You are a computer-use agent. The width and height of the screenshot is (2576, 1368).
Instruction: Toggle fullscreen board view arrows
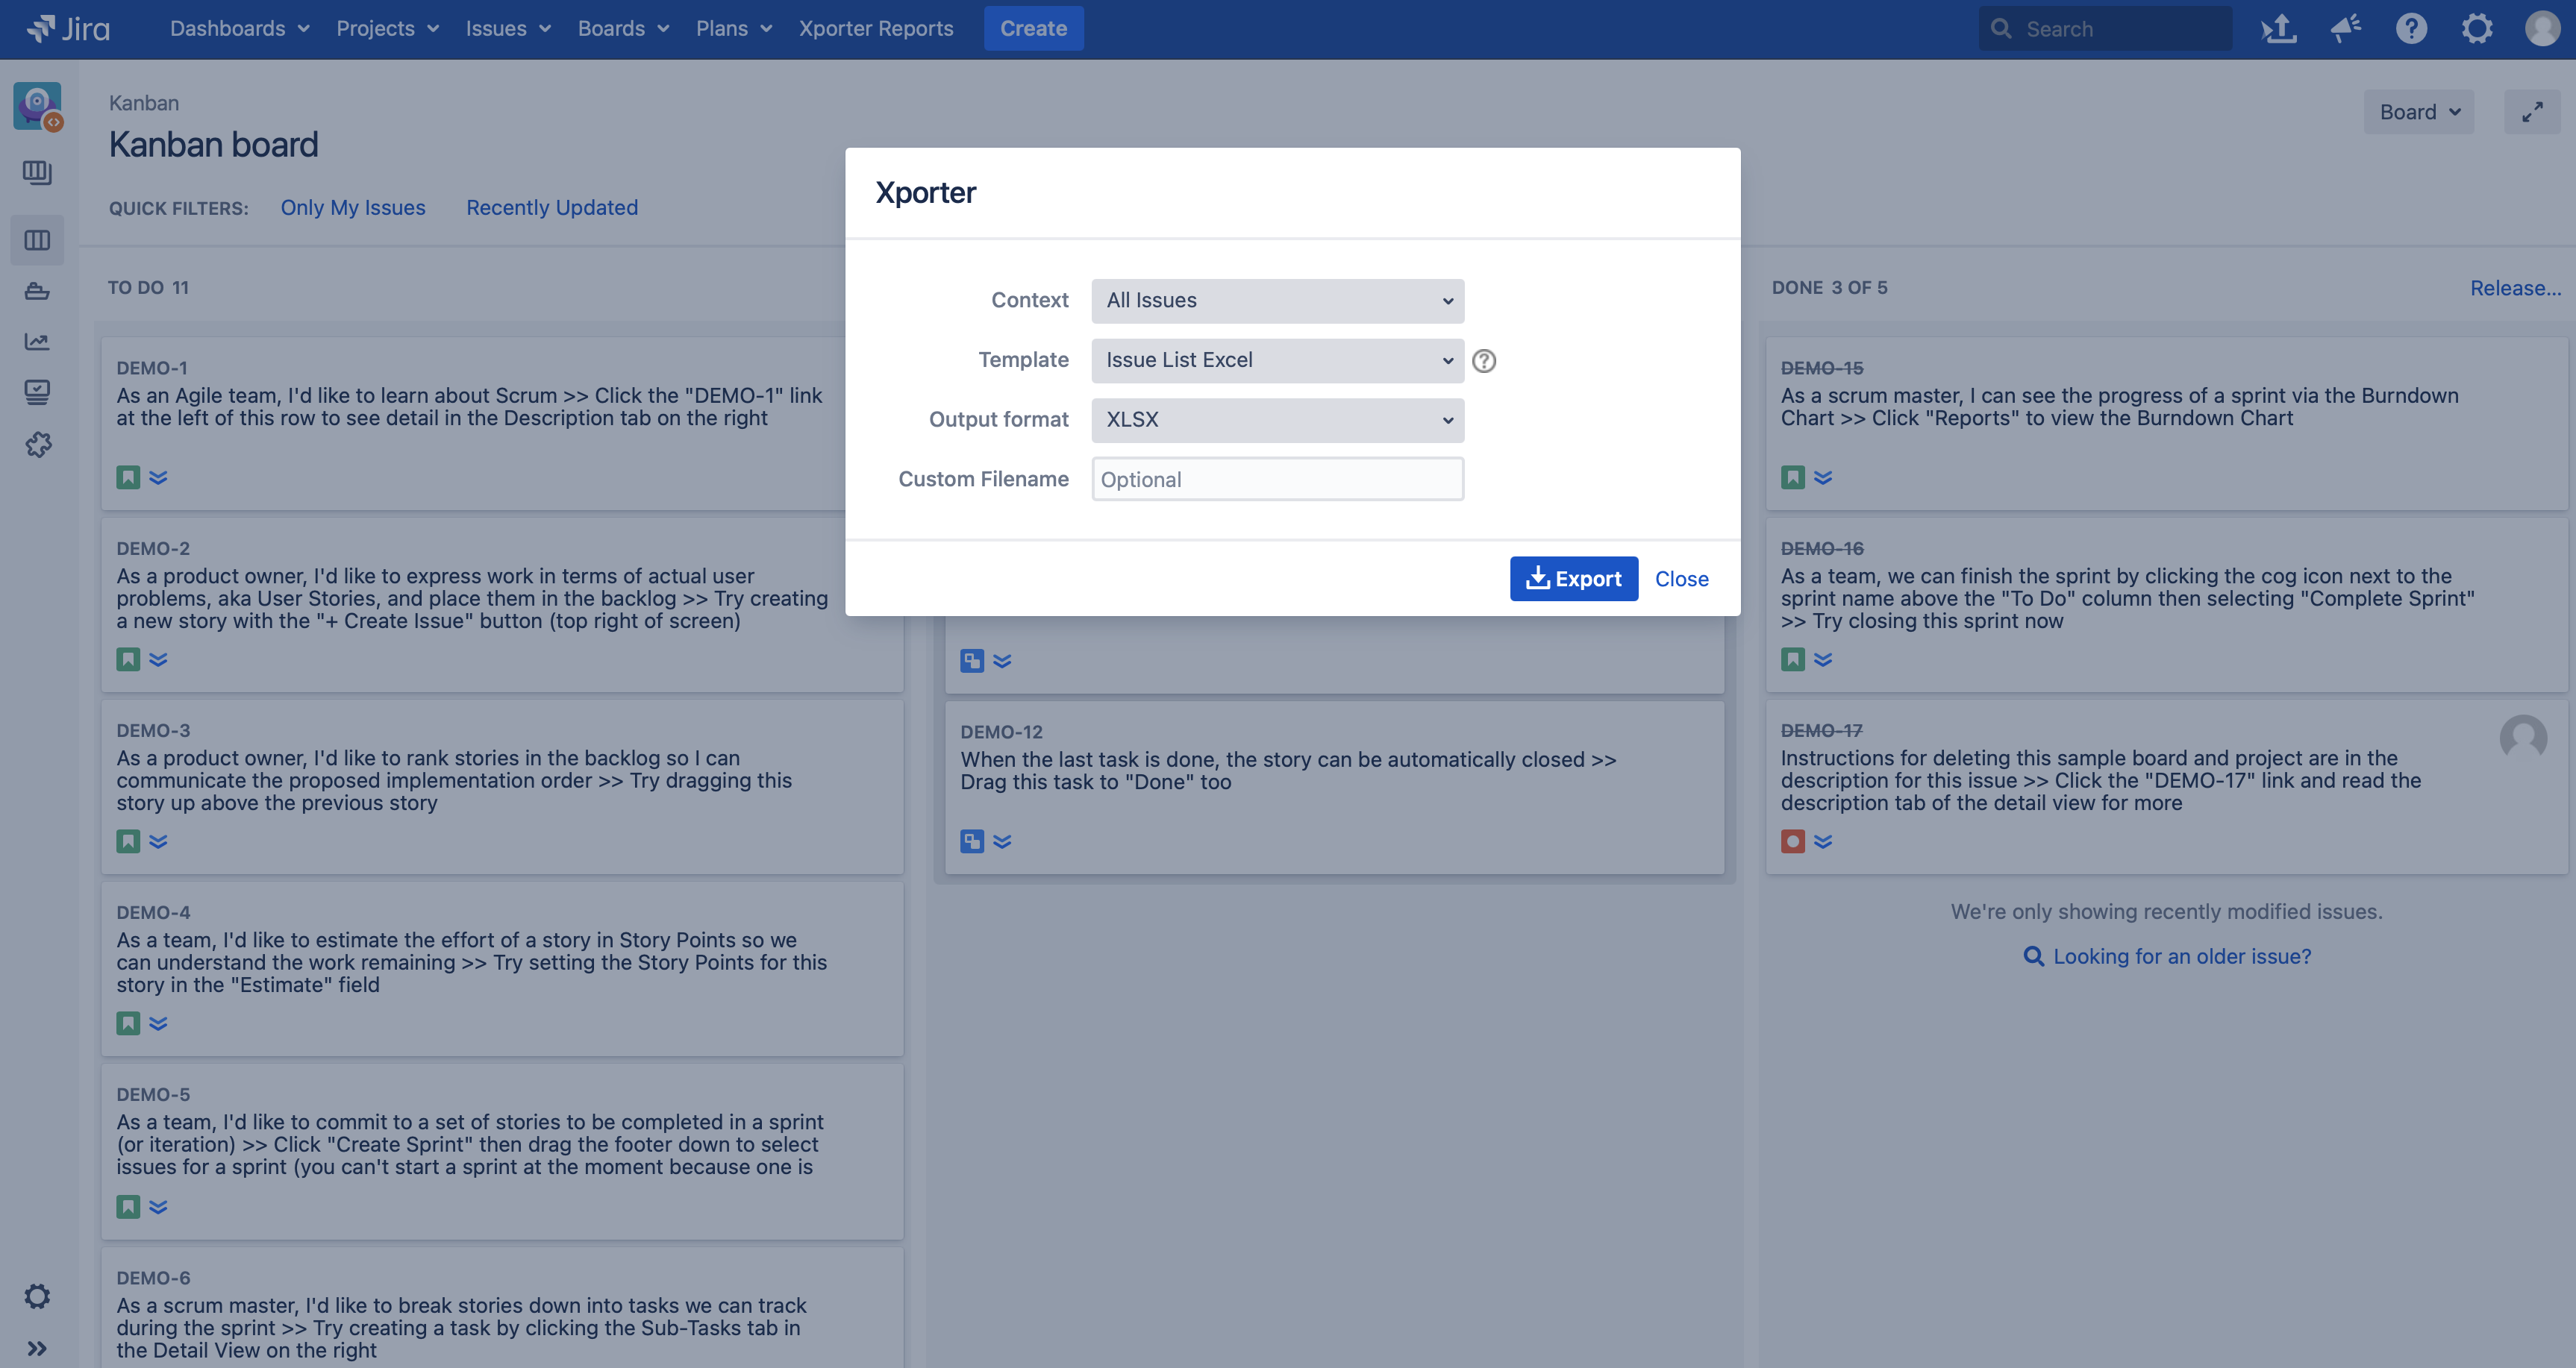click(2531, 112)
